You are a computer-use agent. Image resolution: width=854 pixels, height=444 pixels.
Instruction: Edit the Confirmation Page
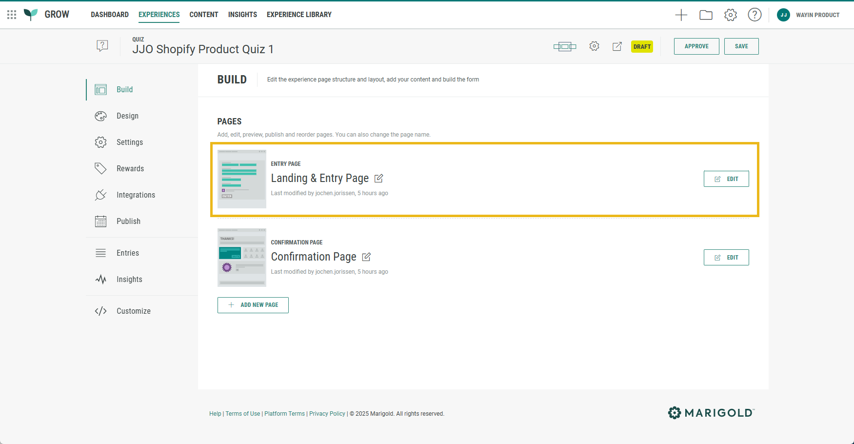(x=726, y=258)
